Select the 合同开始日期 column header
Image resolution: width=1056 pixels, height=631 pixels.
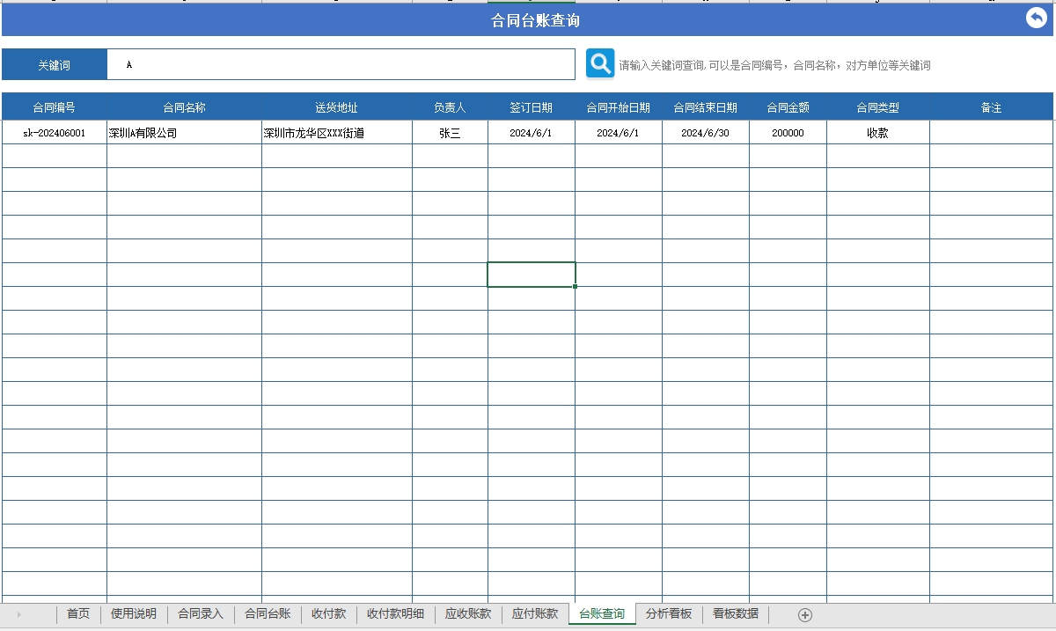click(x=619, y=107)
